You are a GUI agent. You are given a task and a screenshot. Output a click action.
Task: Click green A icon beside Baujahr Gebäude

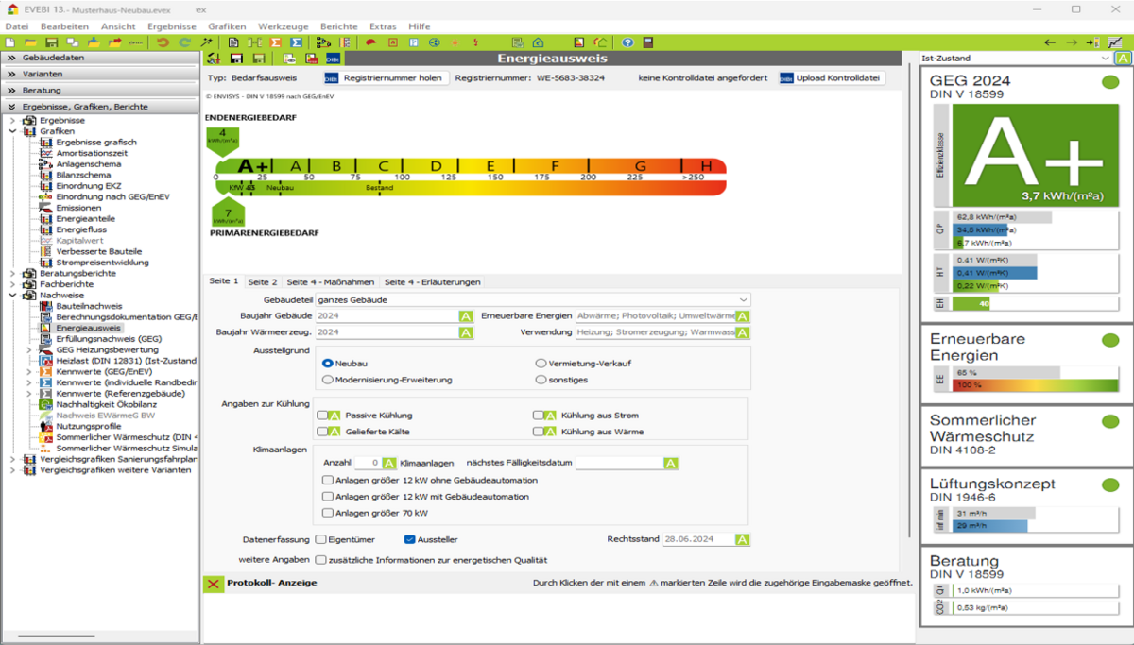(x=466, y=316)
